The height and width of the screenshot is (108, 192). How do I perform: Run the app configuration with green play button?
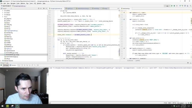point(172,6)
